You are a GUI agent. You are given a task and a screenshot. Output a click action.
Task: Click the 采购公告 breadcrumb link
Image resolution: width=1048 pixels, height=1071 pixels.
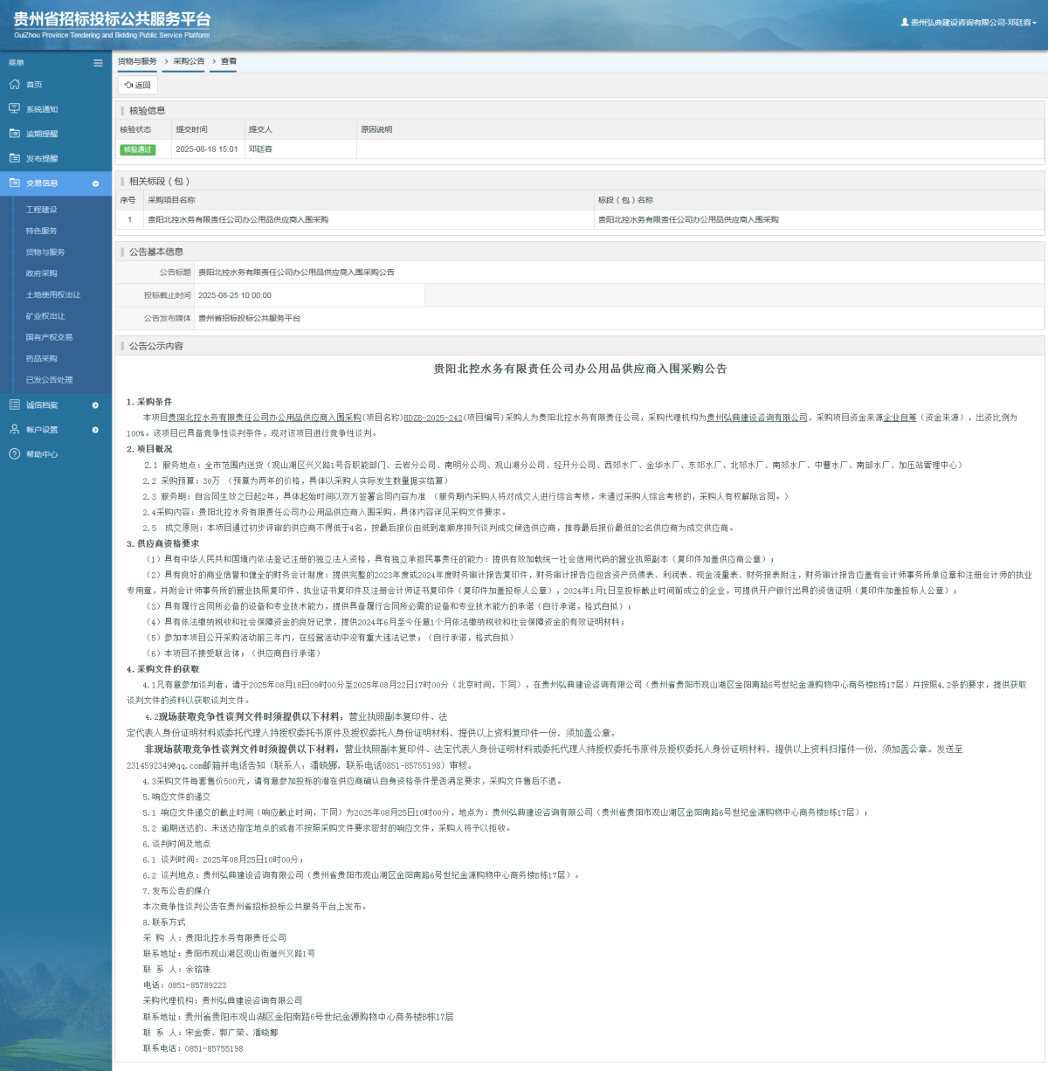[189, 61]
